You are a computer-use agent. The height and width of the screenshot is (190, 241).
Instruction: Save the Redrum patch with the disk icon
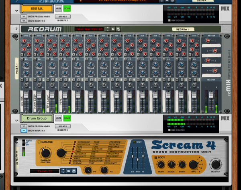tap(118, 29)
